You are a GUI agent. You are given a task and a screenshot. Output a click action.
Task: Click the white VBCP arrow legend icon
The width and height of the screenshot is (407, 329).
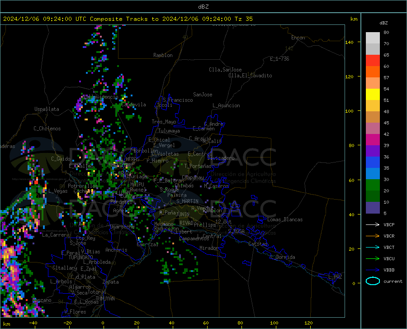click(373, 224)
